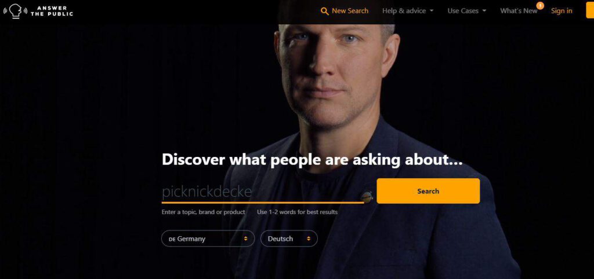Viewport: 594px width, 279px height.
Task: Click the Germany selector up-down arrows
Action: [245, 238]
